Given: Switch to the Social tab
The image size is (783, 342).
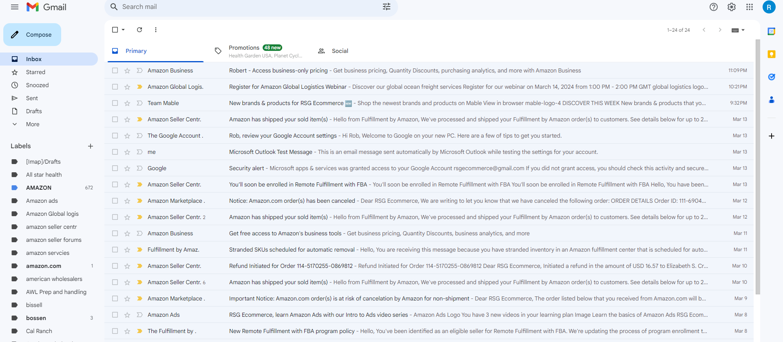Looking at the screenshot, I should tap(340, 51).
